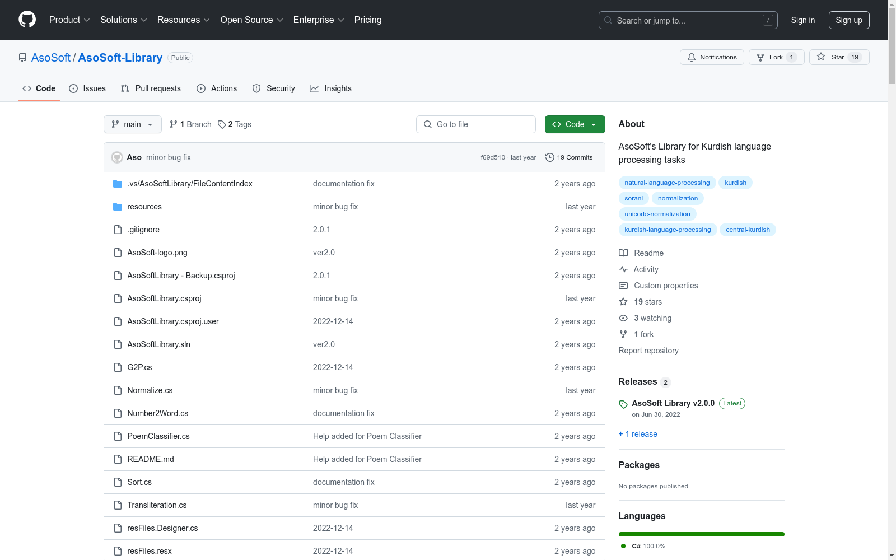Click the Custom properties icon
Image resolution: width=896 pixels, height=560 pixels.
pos(623,286)
